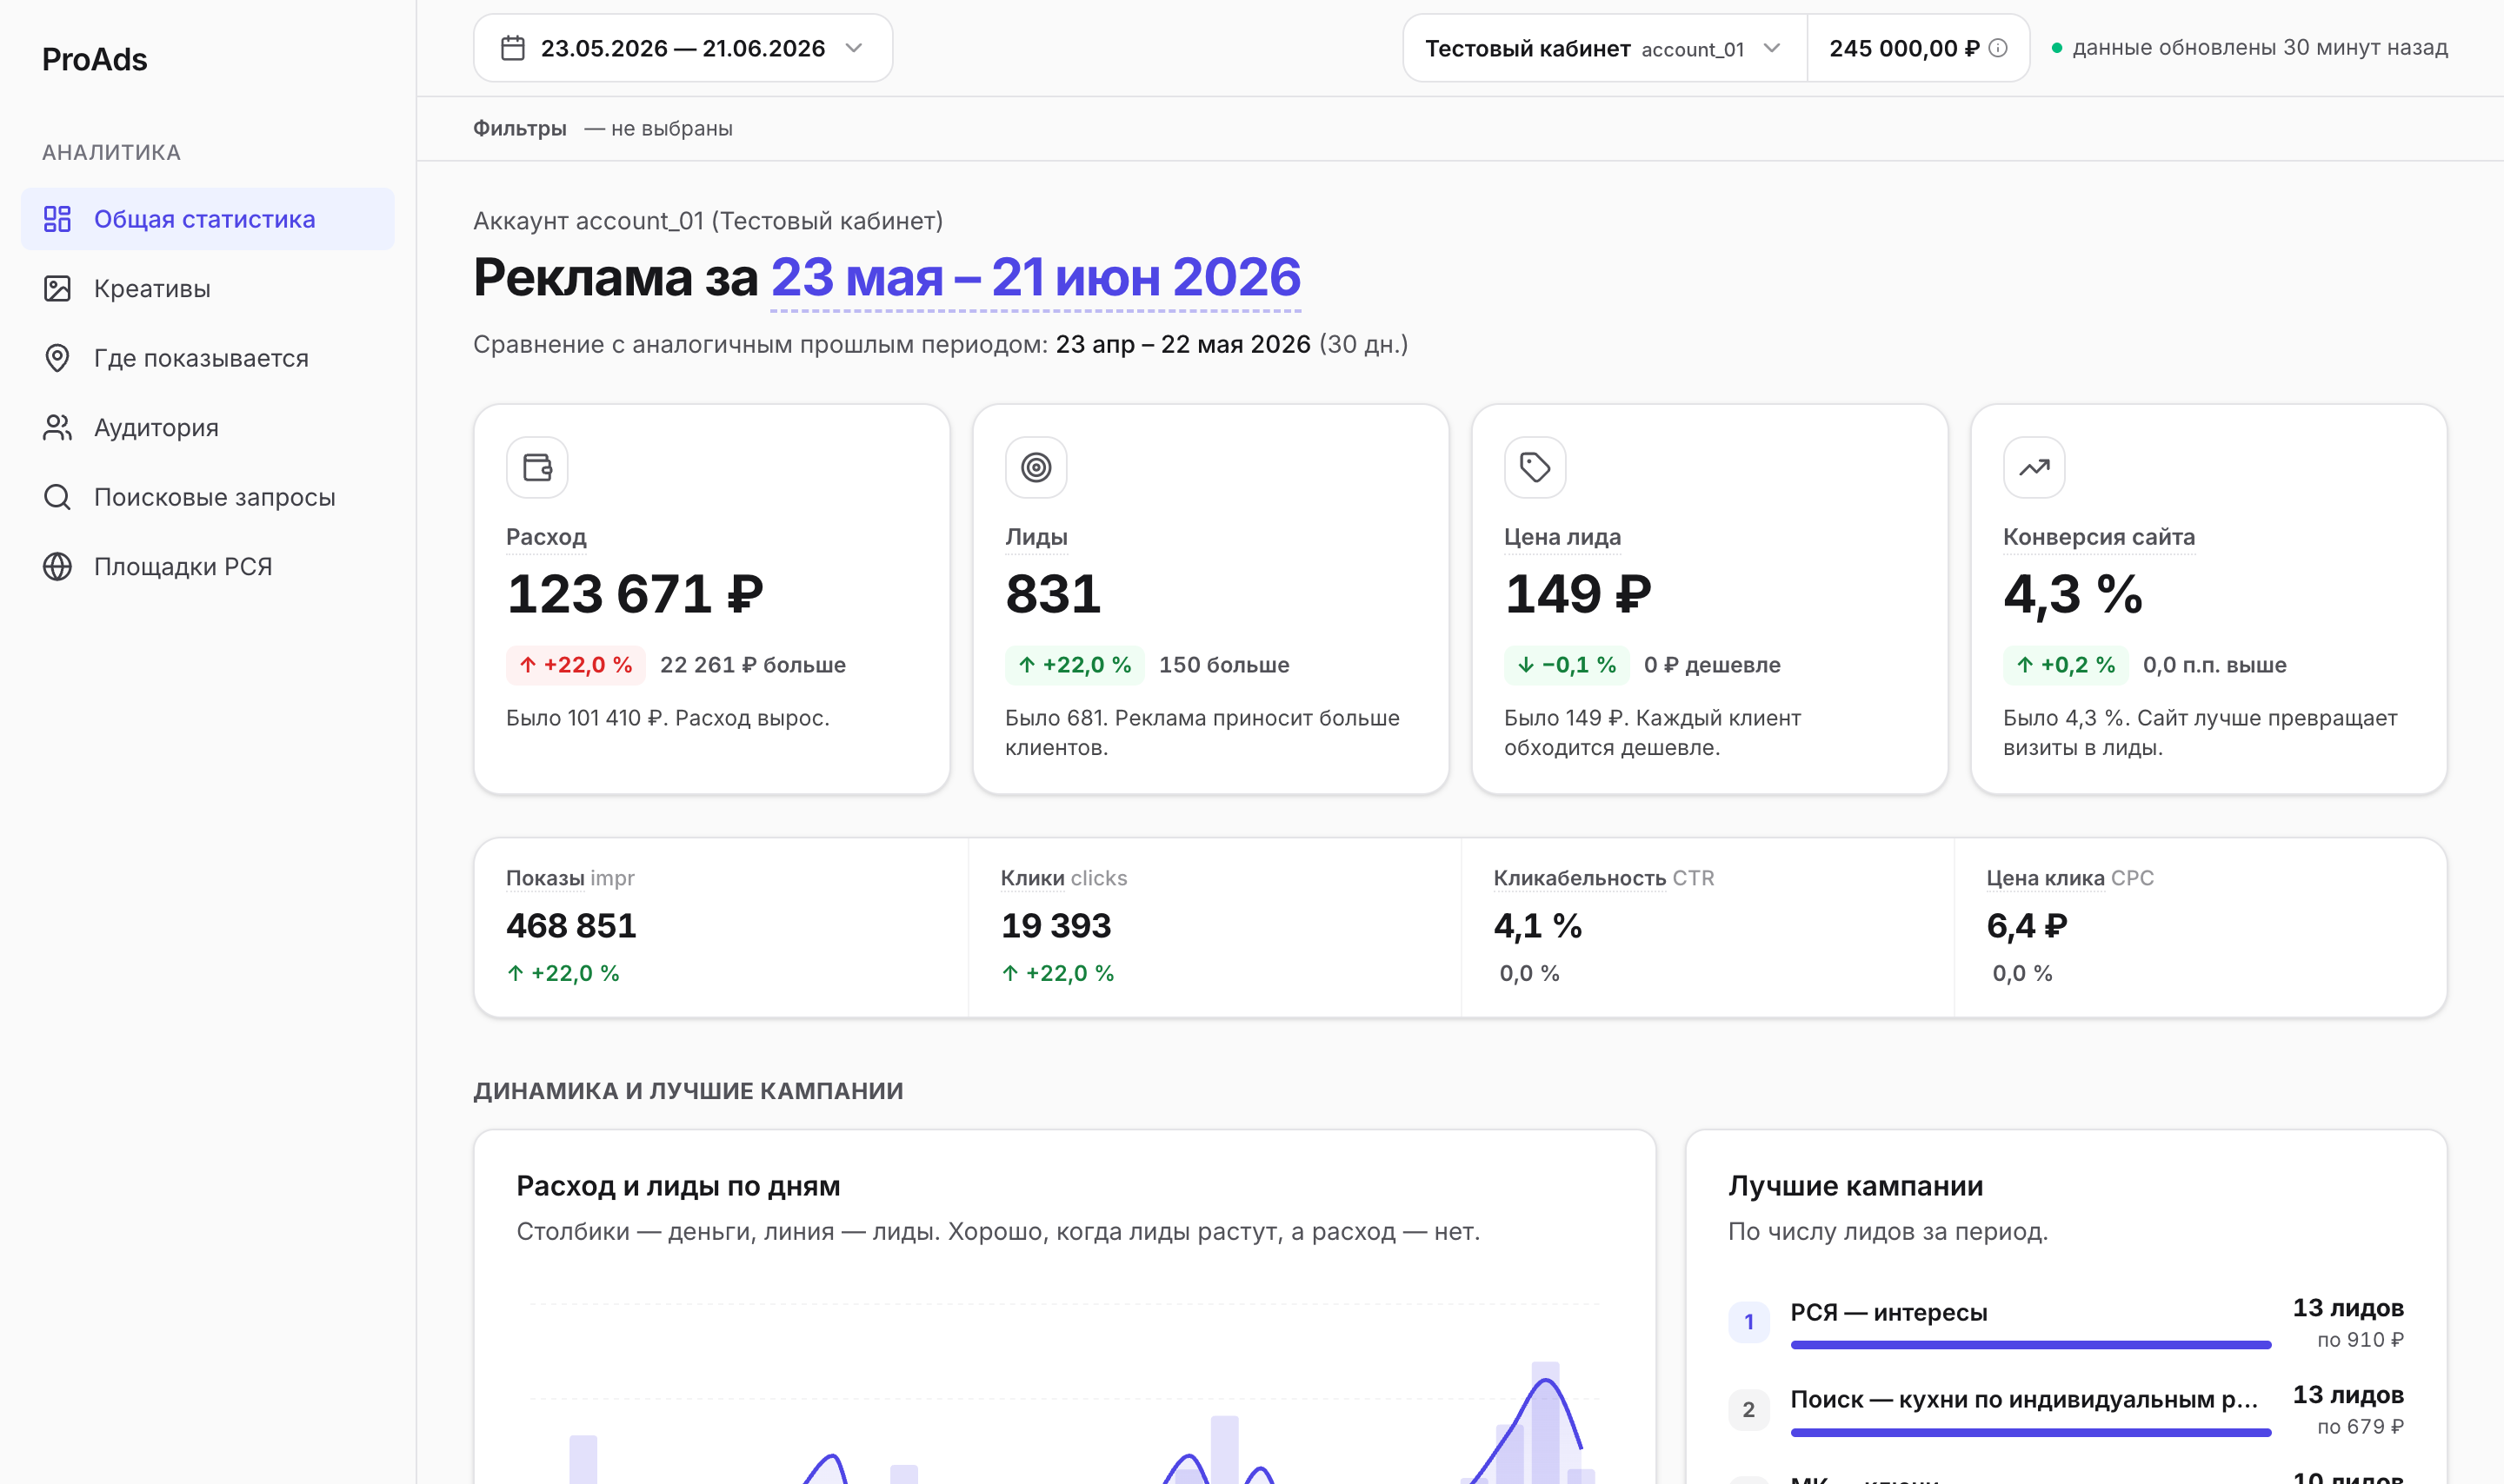This screenshot has height=1484, width=2504.
Task: Click the ProAds logo
Action: pyautogui.click(x=95, y=59)
